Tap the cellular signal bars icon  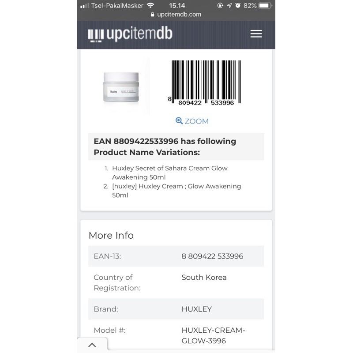pos(85,6)
